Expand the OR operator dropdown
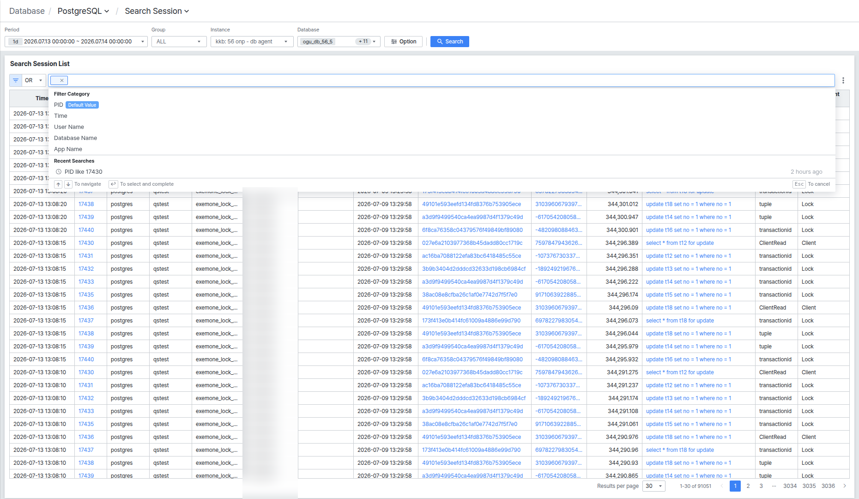This screenshot has height=499, width=859. 34,80
